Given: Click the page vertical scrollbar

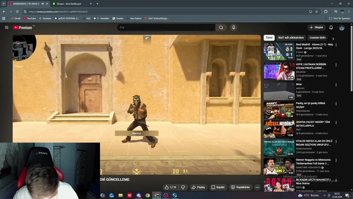Looking at the screenshot, I should (x=352, y=58).
